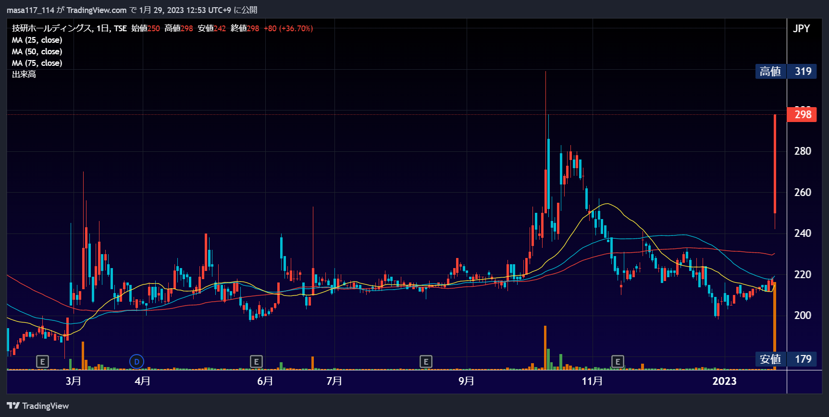Screen dimensions: 829x417
Task: Click the JPY currency label
Action: [801, 28]
